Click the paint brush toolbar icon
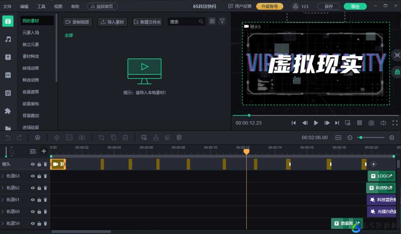 [x=156, y=137]
